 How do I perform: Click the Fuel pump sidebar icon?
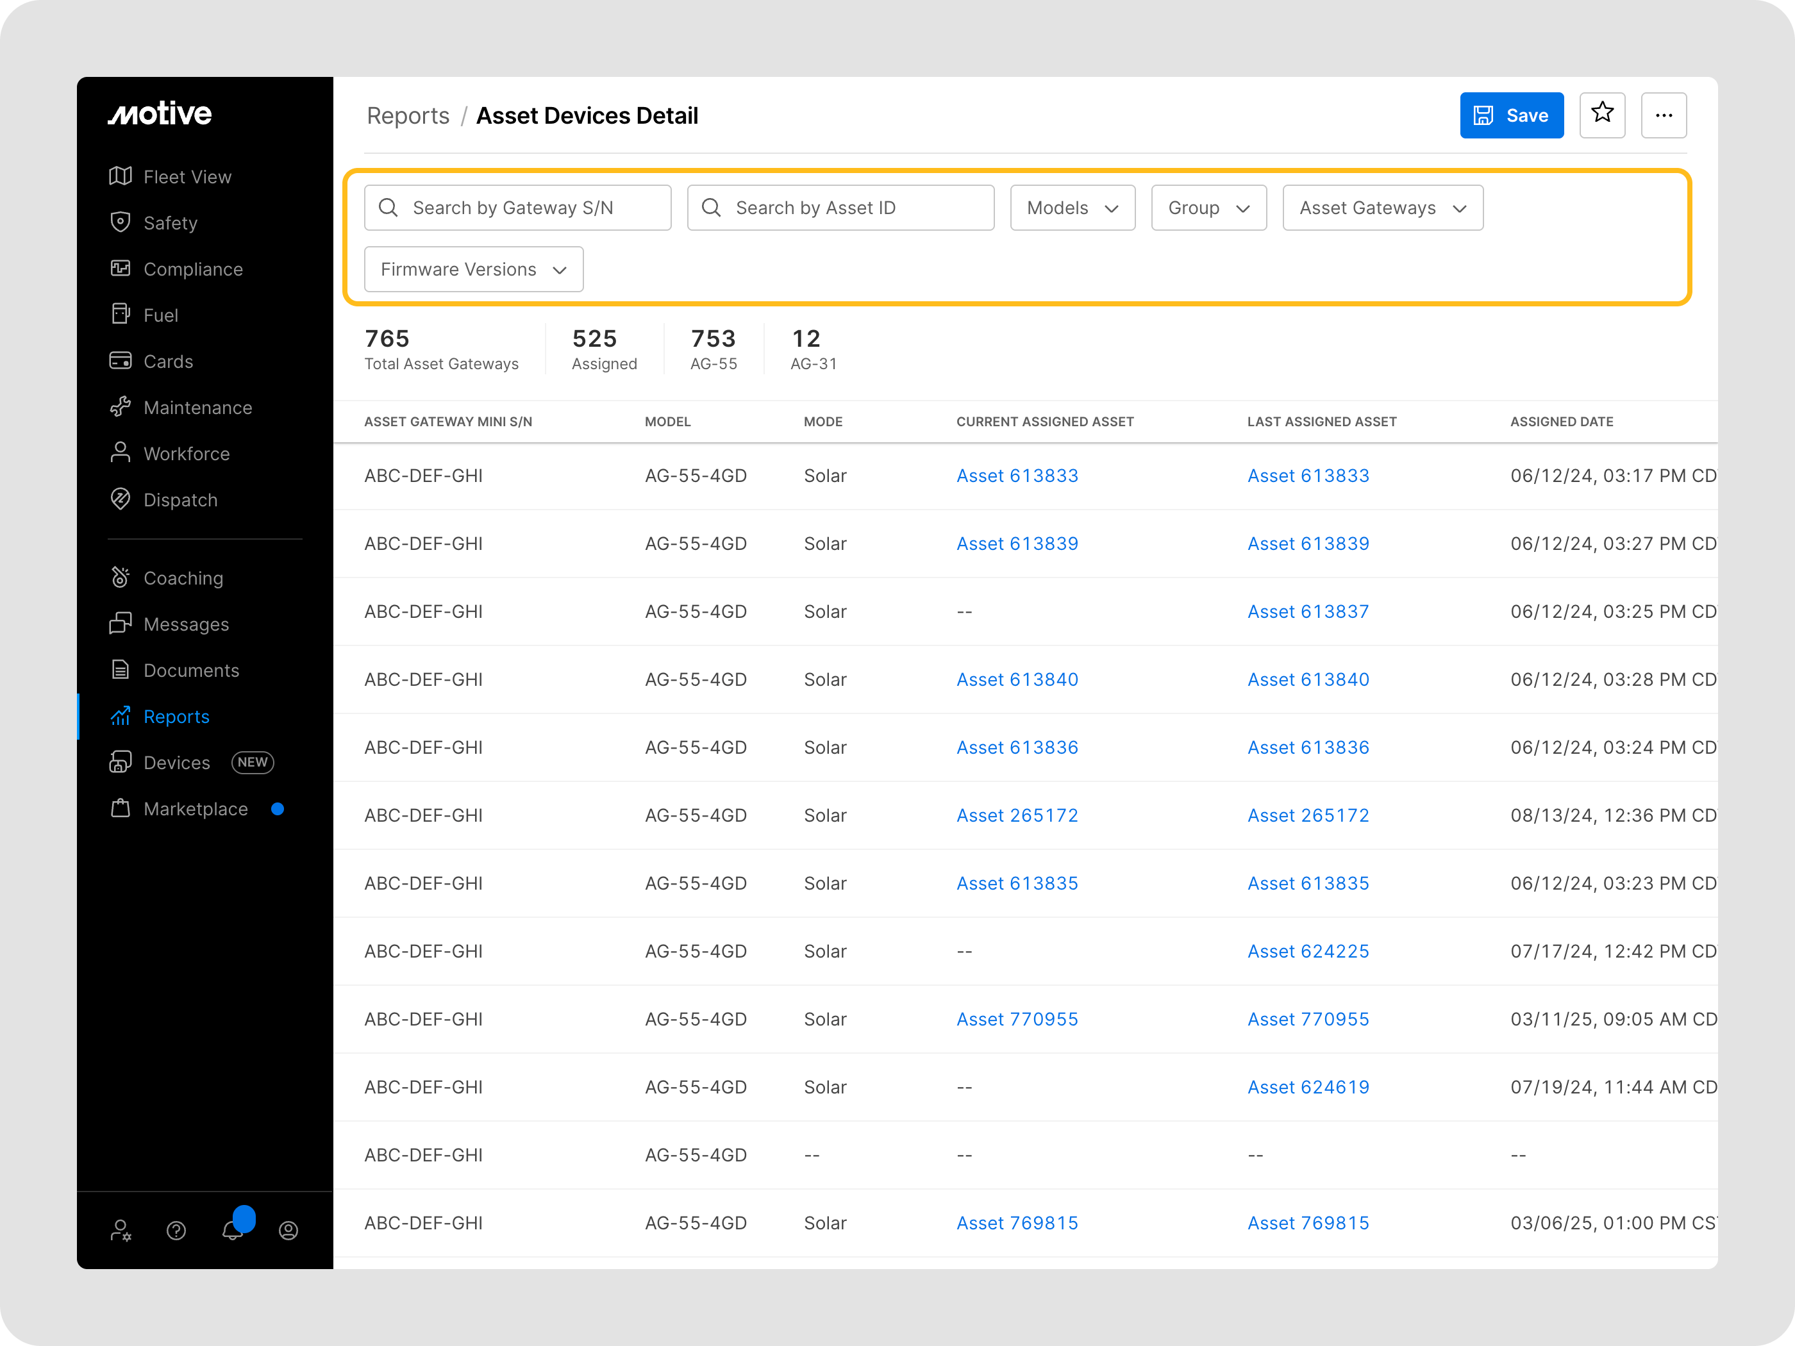(120, 314)
